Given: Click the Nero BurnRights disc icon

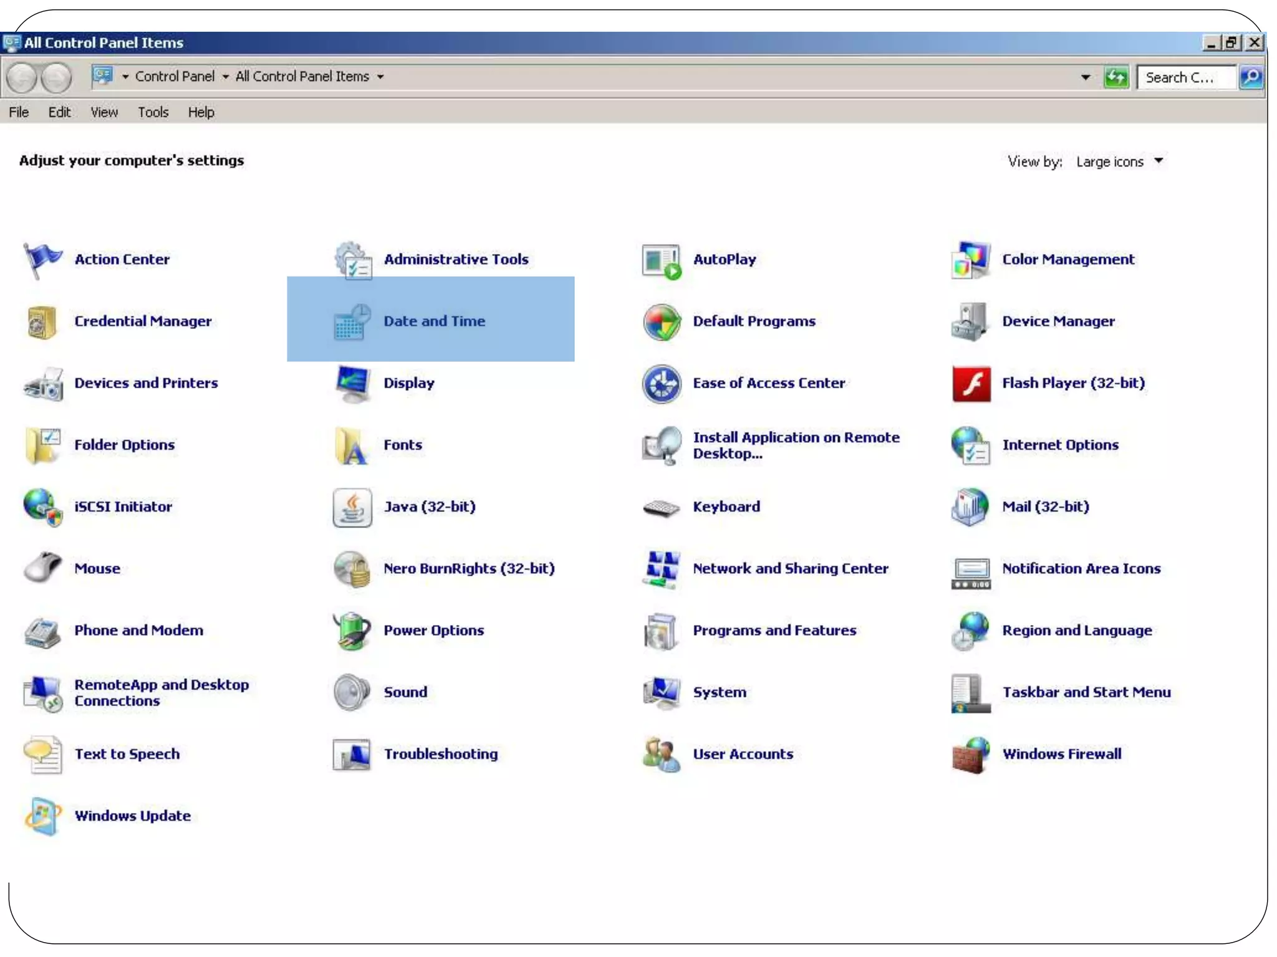Looking at the screenshot, I should (352, 568).
